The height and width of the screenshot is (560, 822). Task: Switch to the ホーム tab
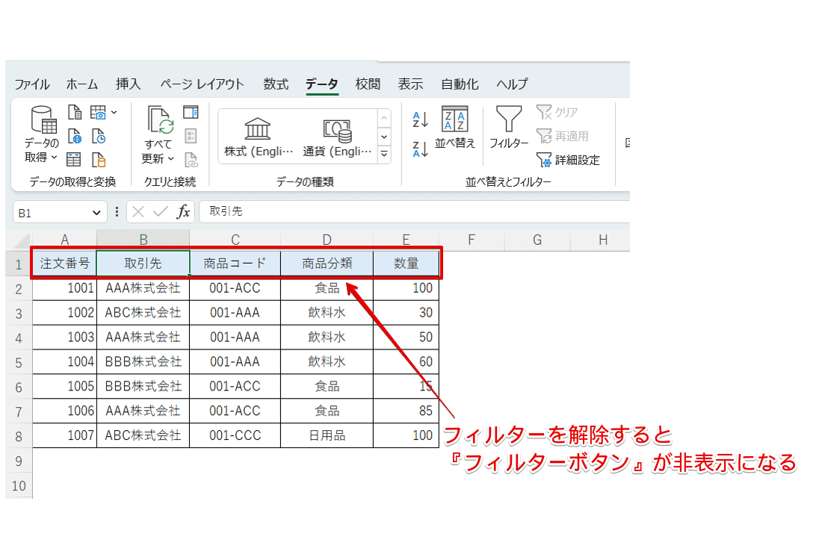[81, 84]
